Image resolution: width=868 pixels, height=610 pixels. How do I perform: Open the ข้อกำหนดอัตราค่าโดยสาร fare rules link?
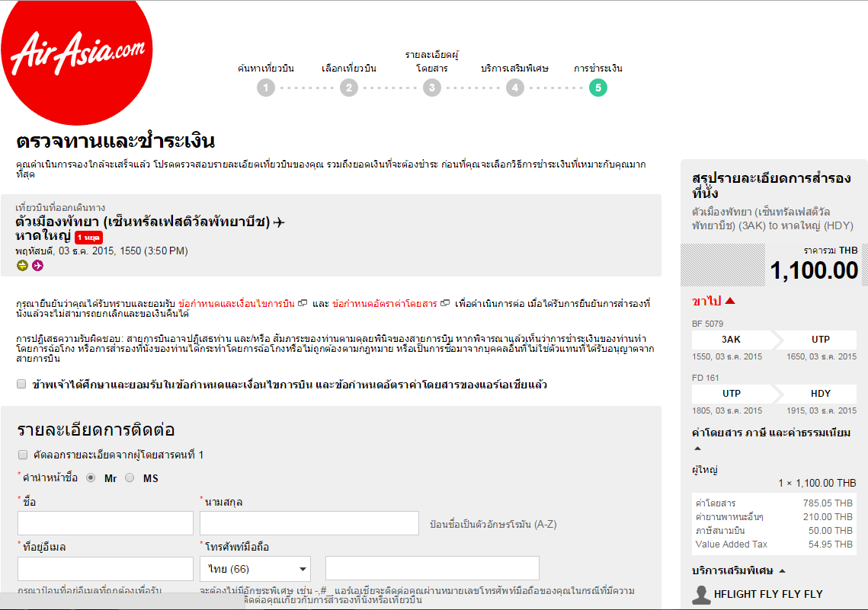pos(385,304)
